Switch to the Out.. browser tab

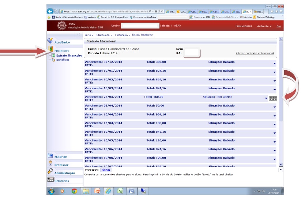[x=181, y=12]
